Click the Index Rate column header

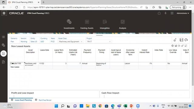(159, 50)
